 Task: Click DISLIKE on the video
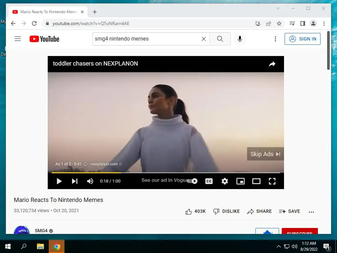pos(226,211)
